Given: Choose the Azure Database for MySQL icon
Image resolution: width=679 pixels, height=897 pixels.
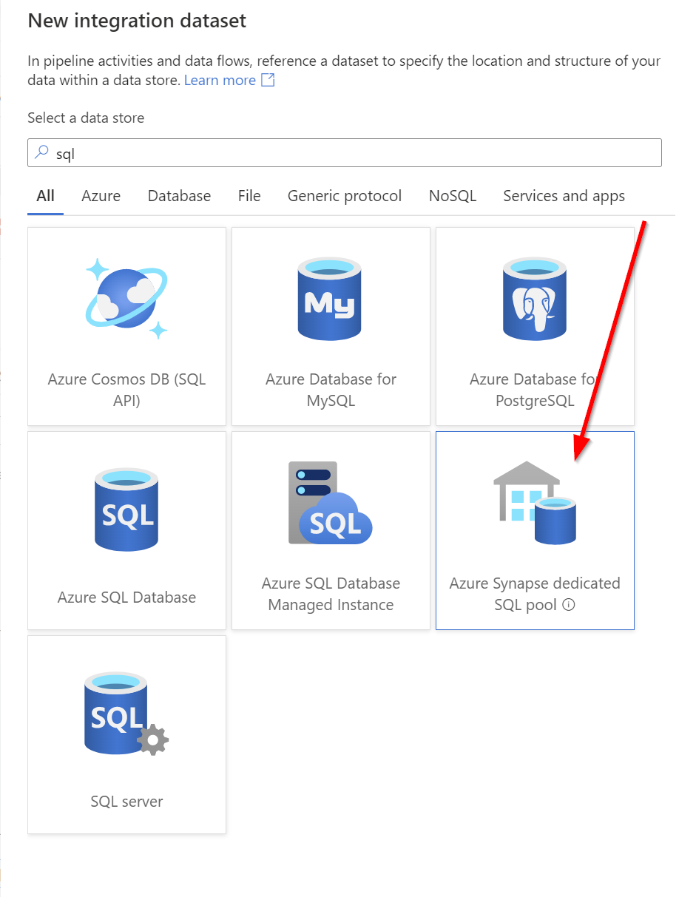Looking at the screenshot, I should click(331, 299).
